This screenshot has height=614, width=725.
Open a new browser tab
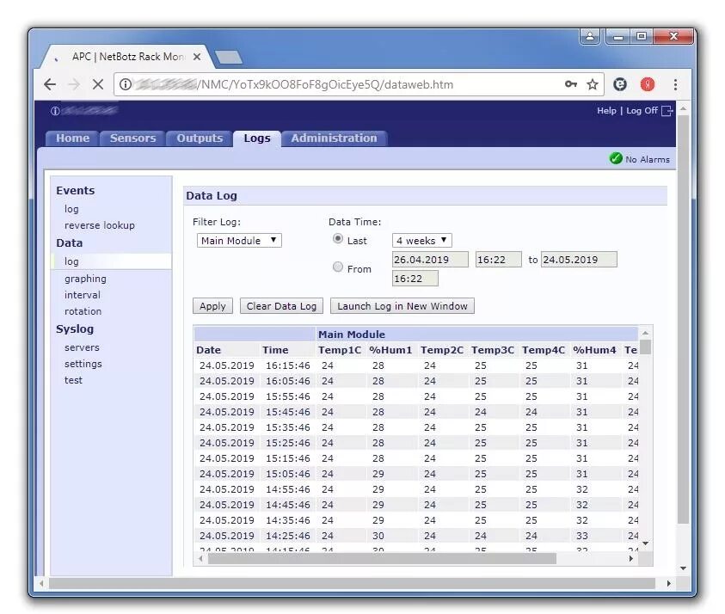(229, 58)
